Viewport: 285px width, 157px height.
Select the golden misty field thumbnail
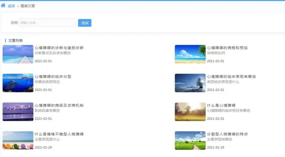coord(190,112)
